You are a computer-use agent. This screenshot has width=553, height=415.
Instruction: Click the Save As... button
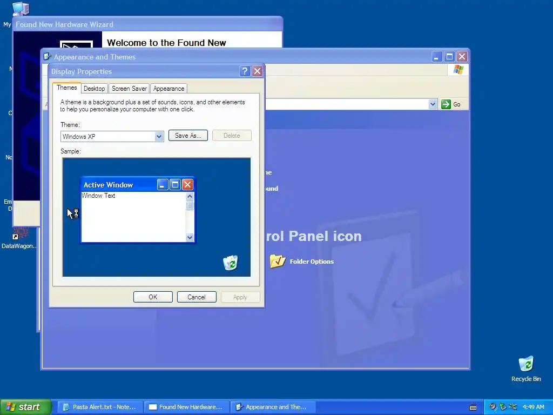pos(188,136)
